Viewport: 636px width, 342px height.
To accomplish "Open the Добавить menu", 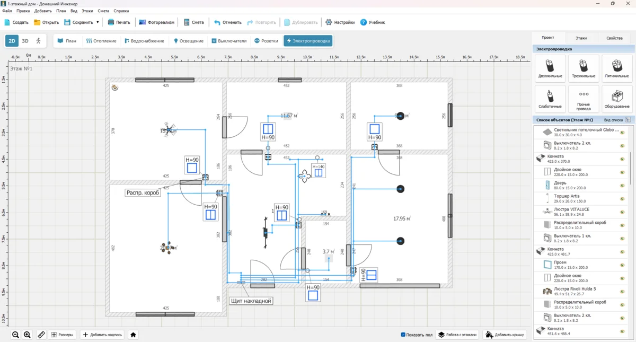I will [x=43, y=11].
